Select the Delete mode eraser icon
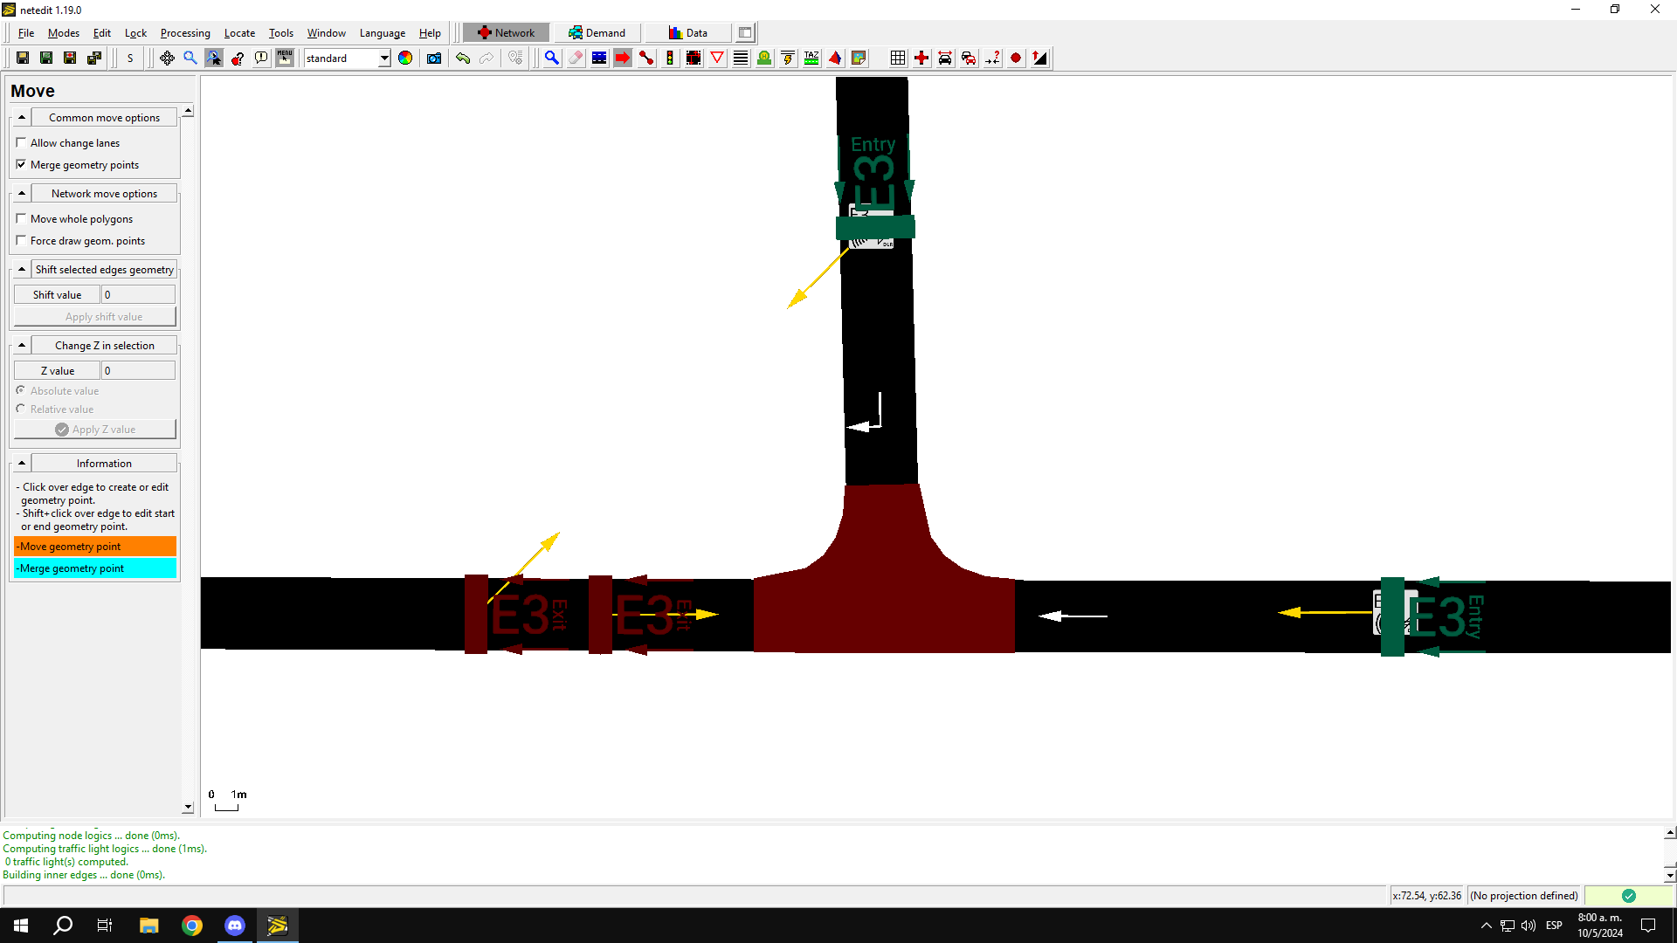Viewport: 1677px width, 943px height. 576,58
